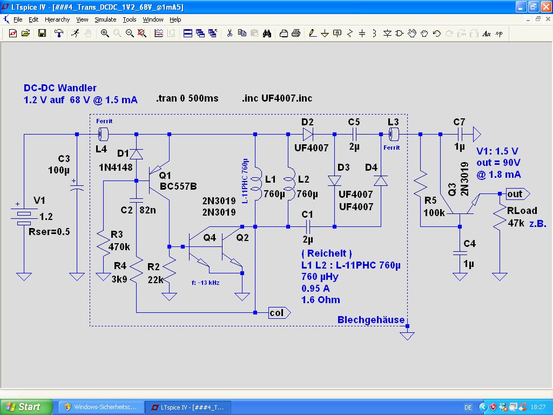Select the Inductor component tool

(x=375, y=34)
